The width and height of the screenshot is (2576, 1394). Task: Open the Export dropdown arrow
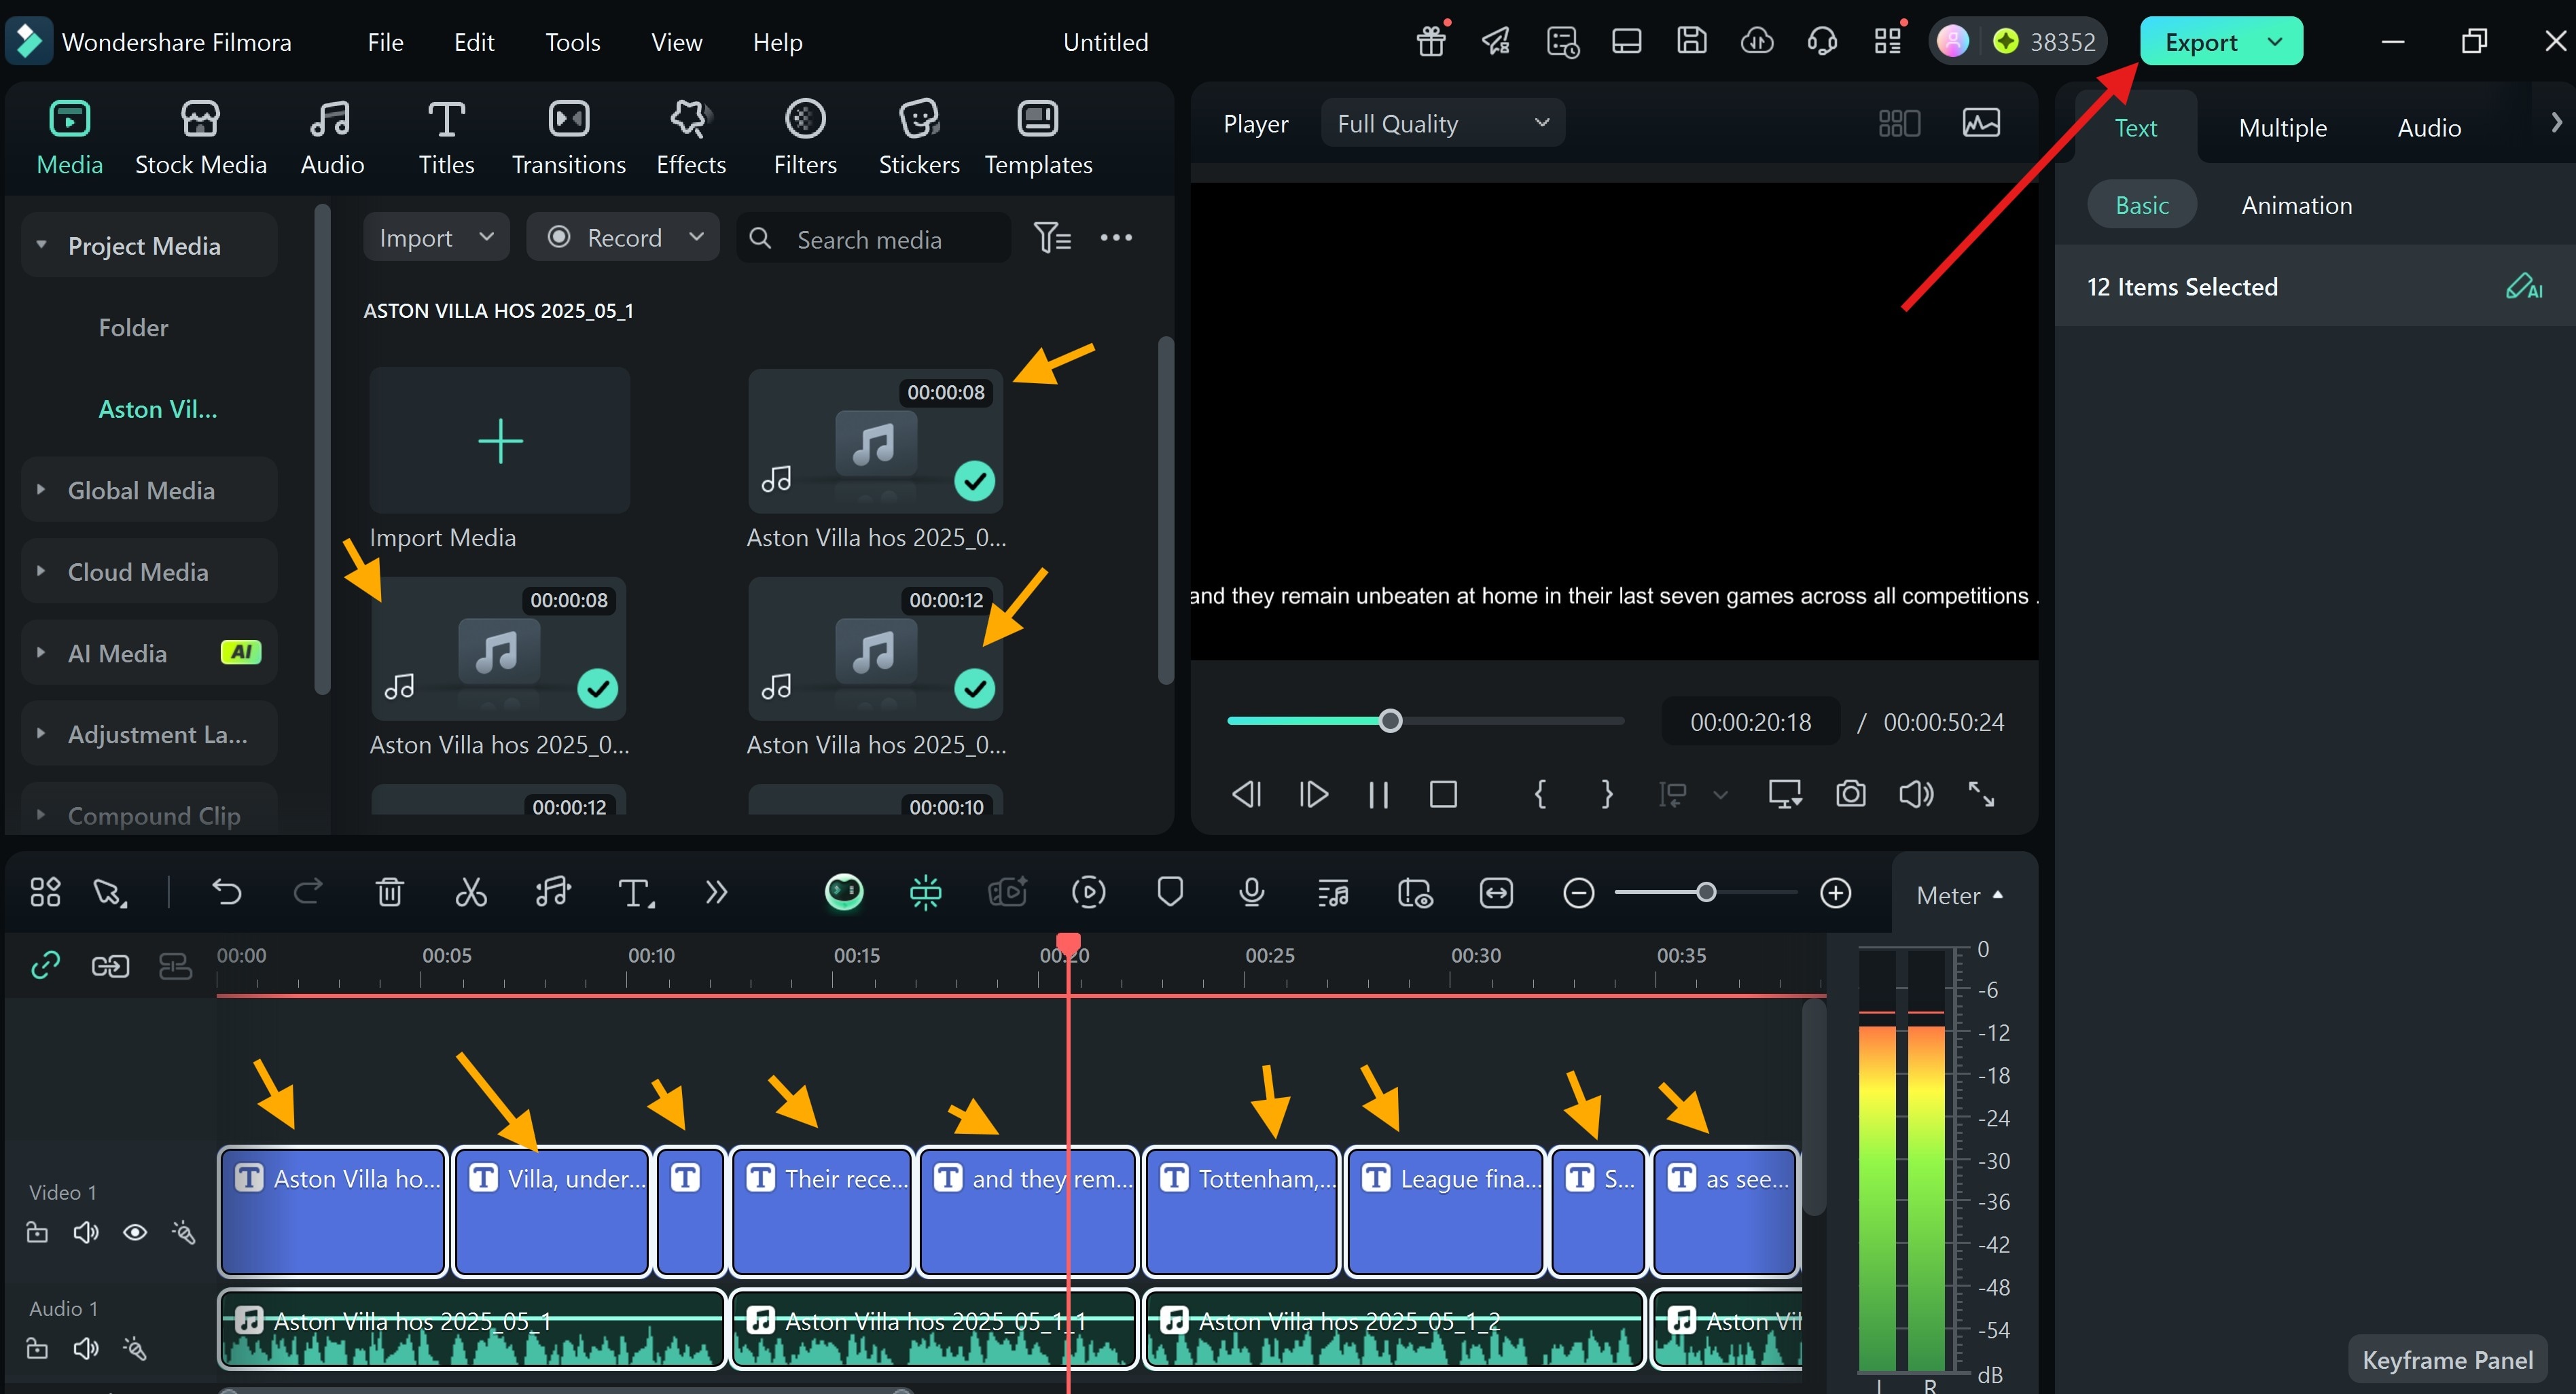pos(2275,41)
